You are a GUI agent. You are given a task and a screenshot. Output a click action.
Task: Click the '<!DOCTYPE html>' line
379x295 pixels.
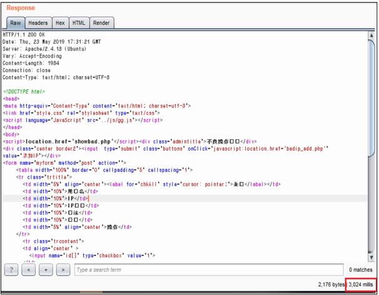[x=24, y=92]
